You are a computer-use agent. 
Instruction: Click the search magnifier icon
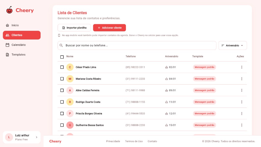click(x=61, y=45)
